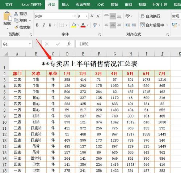
Task: Expand the copy options dropdown arrow
Action: pyautogui.click(x=30, y=21)
